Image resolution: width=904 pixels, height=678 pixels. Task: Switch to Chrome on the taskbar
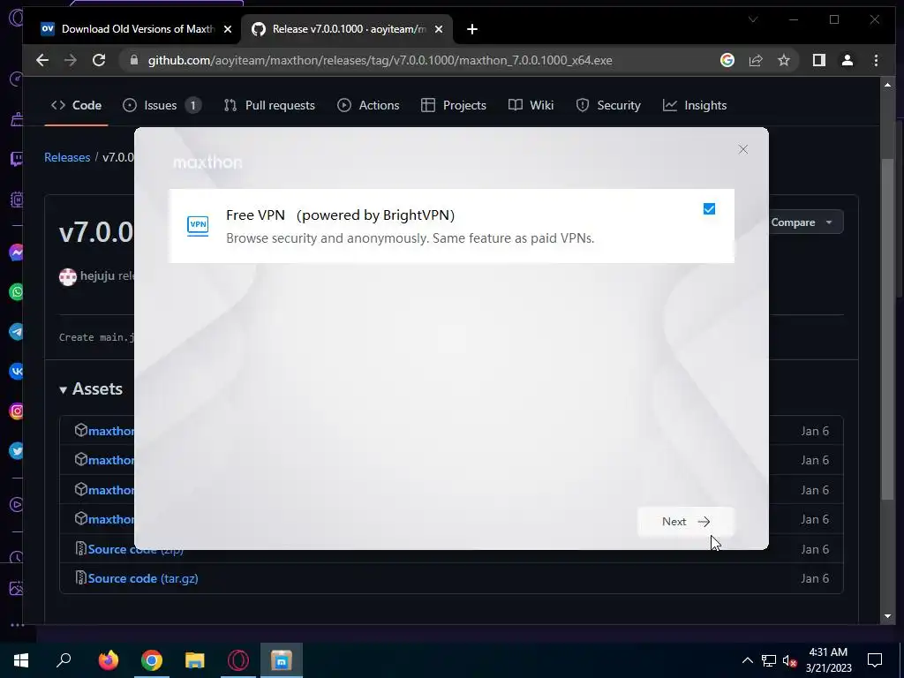152,660
